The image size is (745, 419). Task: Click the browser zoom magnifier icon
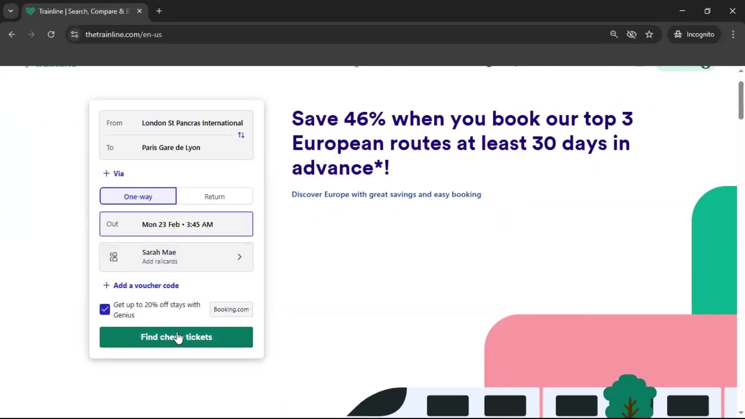(x=614, y=35)
